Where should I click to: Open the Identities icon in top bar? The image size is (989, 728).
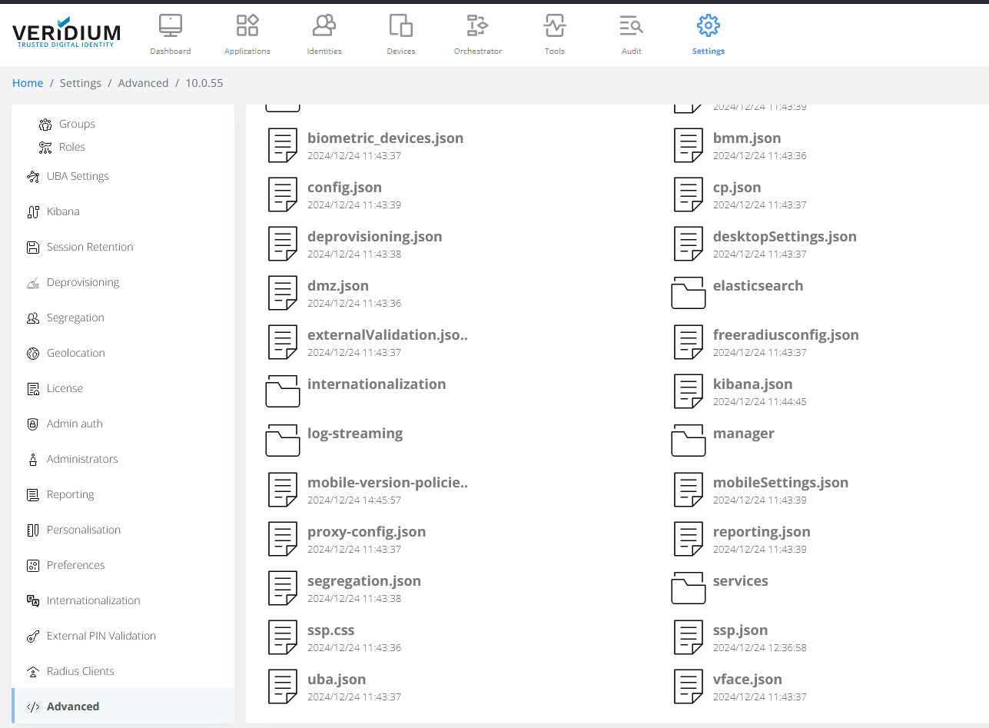(324, 26)
